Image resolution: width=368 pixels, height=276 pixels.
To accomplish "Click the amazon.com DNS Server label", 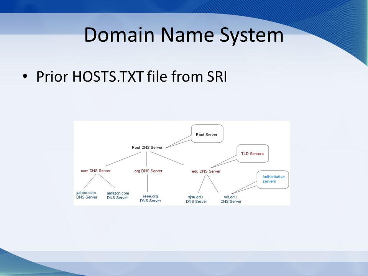I will click(118, 195).
